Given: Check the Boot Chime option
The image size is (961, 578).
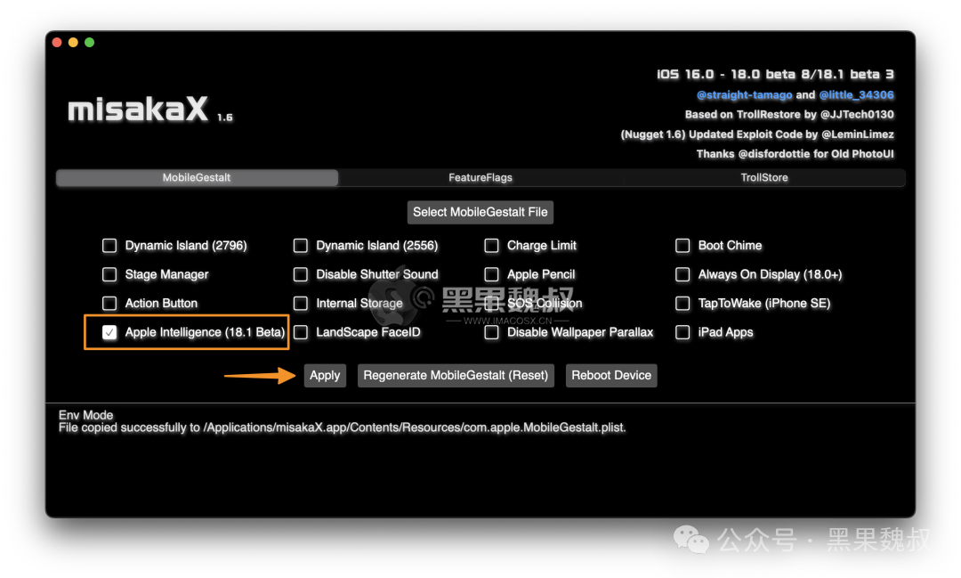Looking at the screenshot, I should tap(682, 246).
